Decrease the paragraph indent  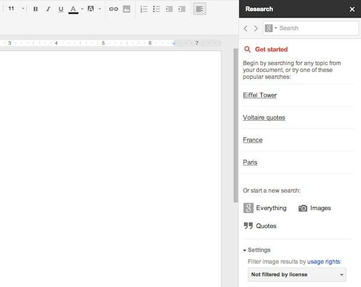(x=169, y=9)
